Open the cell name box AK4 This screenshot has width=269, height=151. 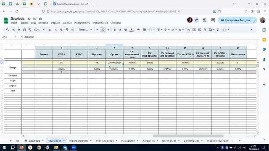(x=9, y=37)
